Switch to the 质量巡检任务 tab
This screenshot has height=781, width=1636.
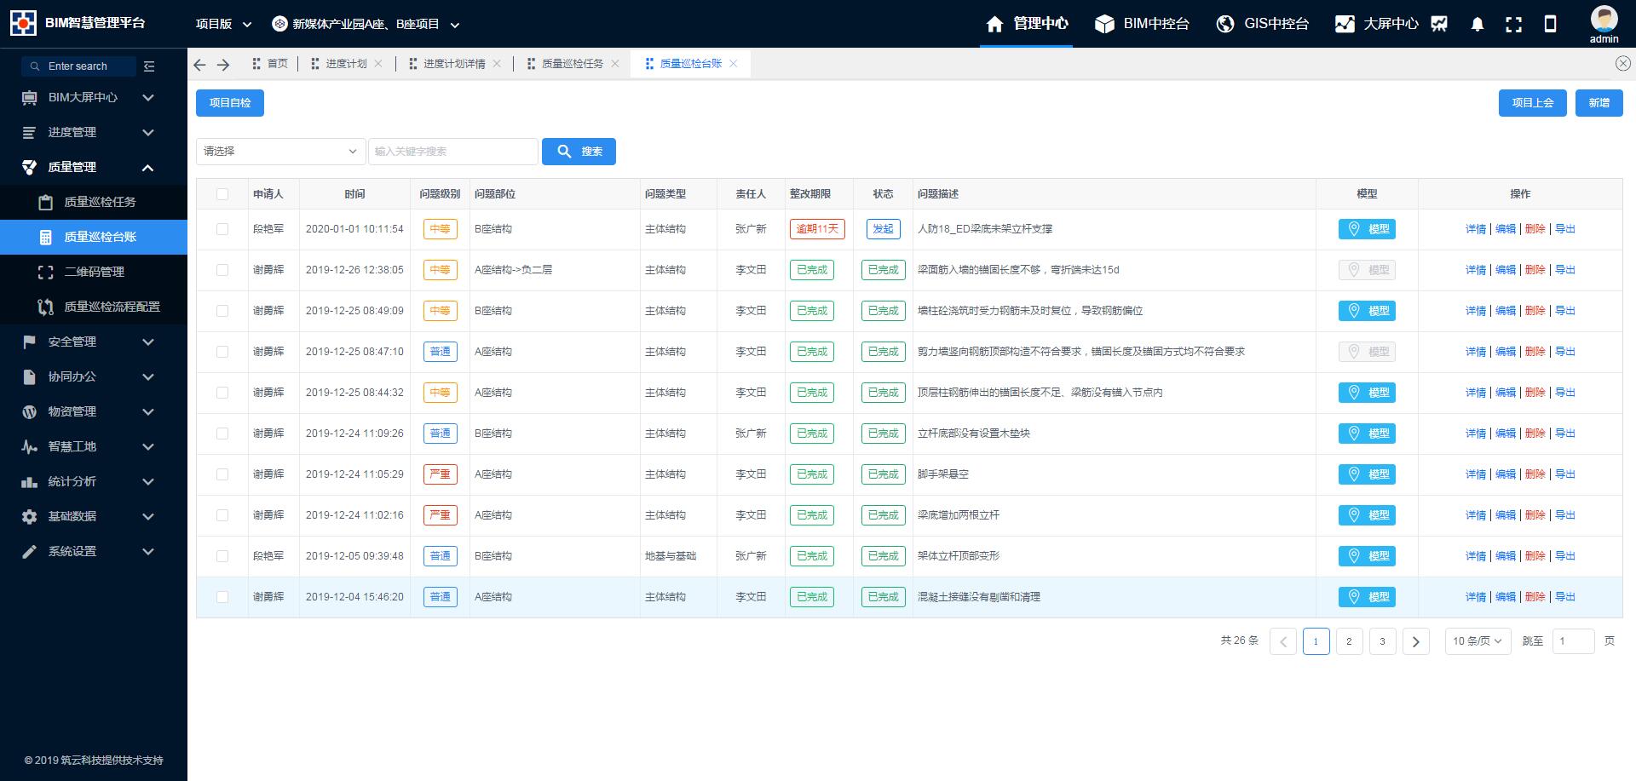pyautogui.click(x=572, y=64)
